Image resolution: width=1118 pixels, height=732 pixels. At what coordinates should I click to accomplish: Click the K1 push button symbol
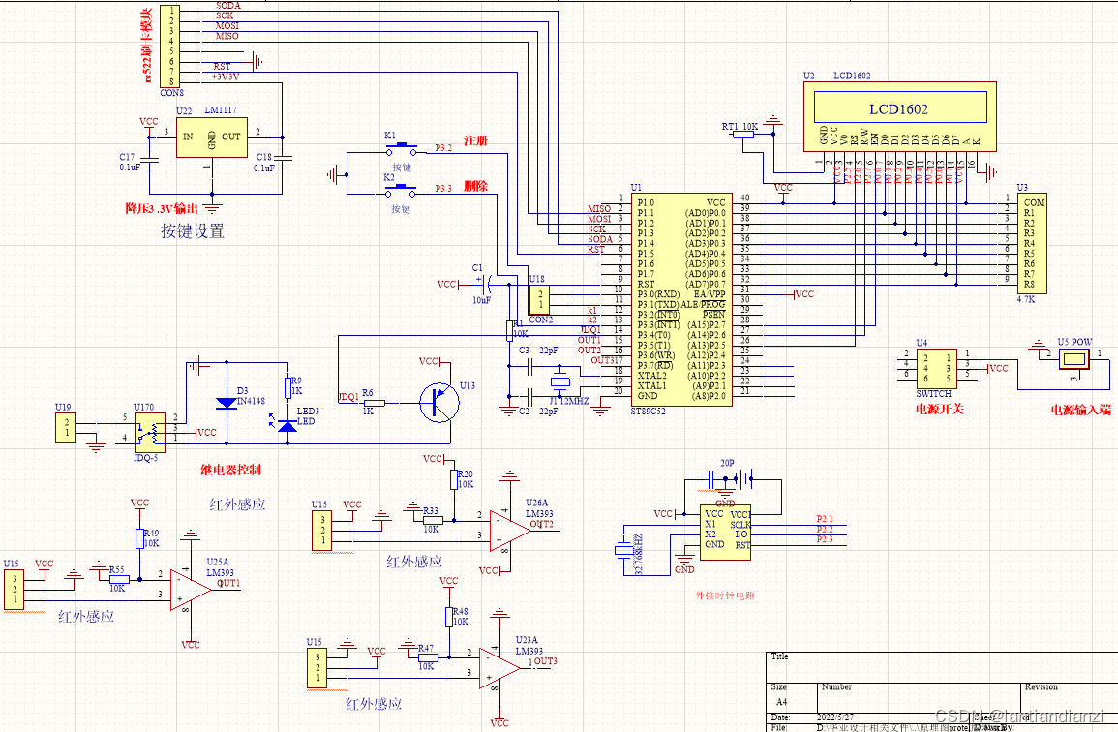401,150
